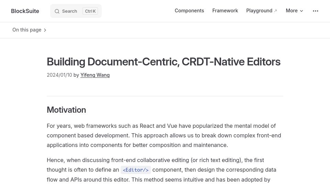Image resolution: width=330 pixels, height=185 pixels.
Task: Open the Framework nav item
Action: (x=225, y=11)
